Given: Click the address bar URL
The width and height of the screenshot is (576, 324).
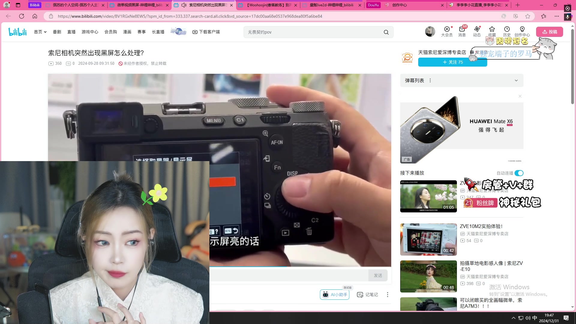Looking at the screenshot, I should coord(190,16).
